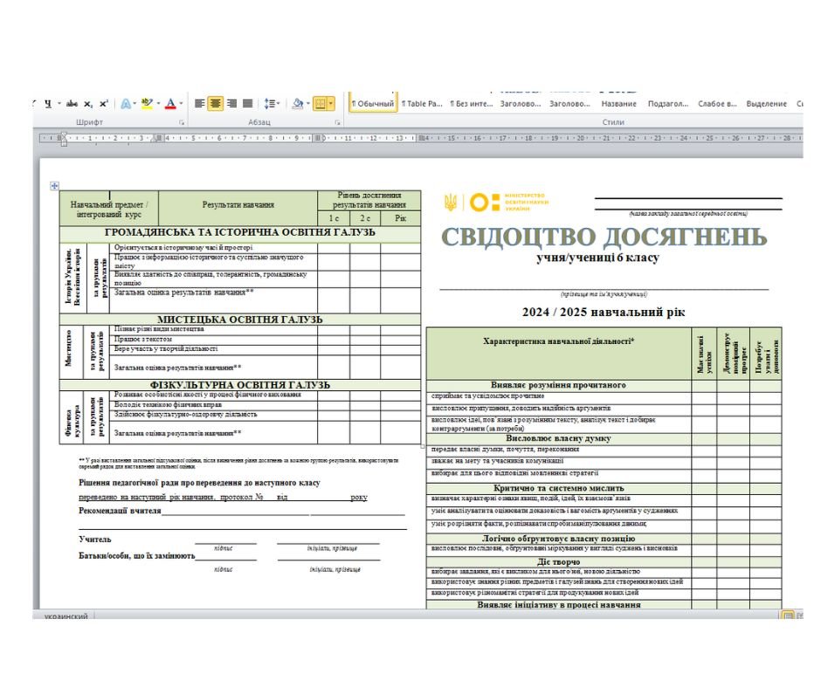This screenshot has width=821, height=688.
Task: Align text to the left
Action: pos(199,104)
